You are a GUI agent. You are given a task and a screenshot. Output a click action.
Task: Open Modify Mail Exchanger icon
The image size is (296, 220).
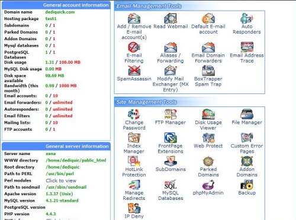pos(170,70)
